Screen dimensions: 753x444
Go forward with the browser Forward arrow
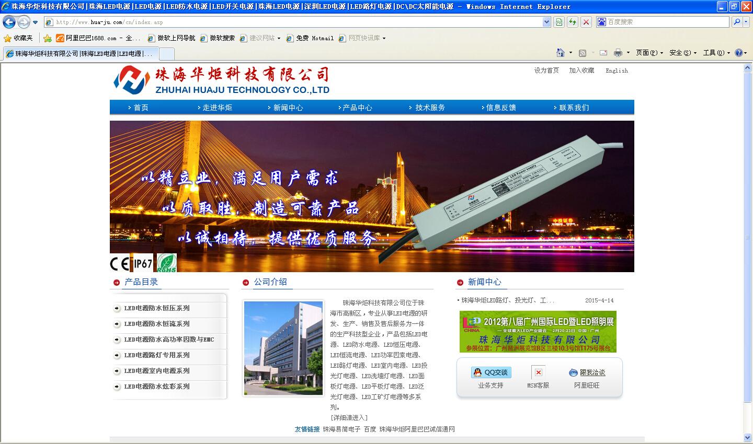(24, 22)
